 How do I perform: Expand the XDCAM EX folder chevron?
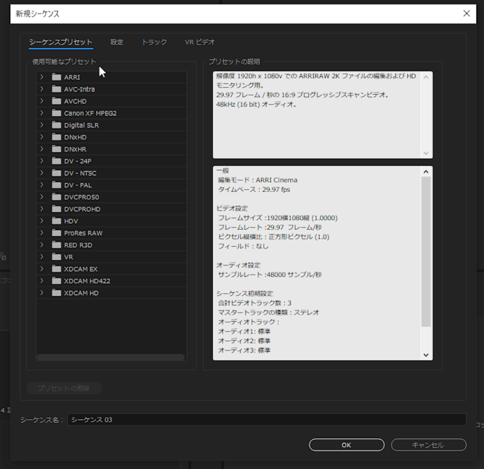point(42,269)
